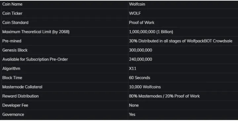Select Maximum Theoretical Limit label
The height and width of the screenshot is (121, 238).
[36, 32]
